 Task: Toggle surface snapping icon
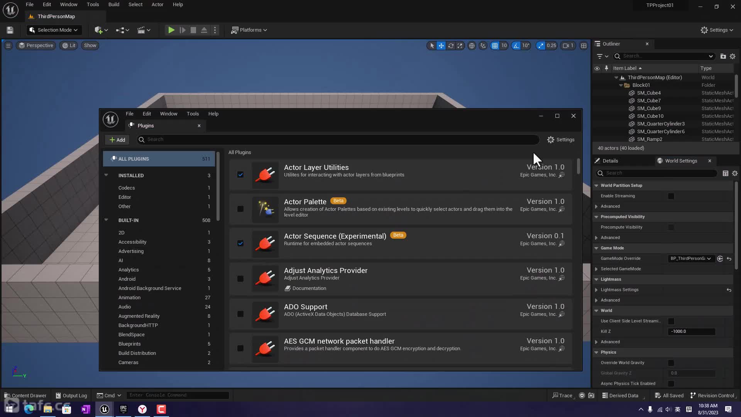pyautogui.click(x=483, y=46)
